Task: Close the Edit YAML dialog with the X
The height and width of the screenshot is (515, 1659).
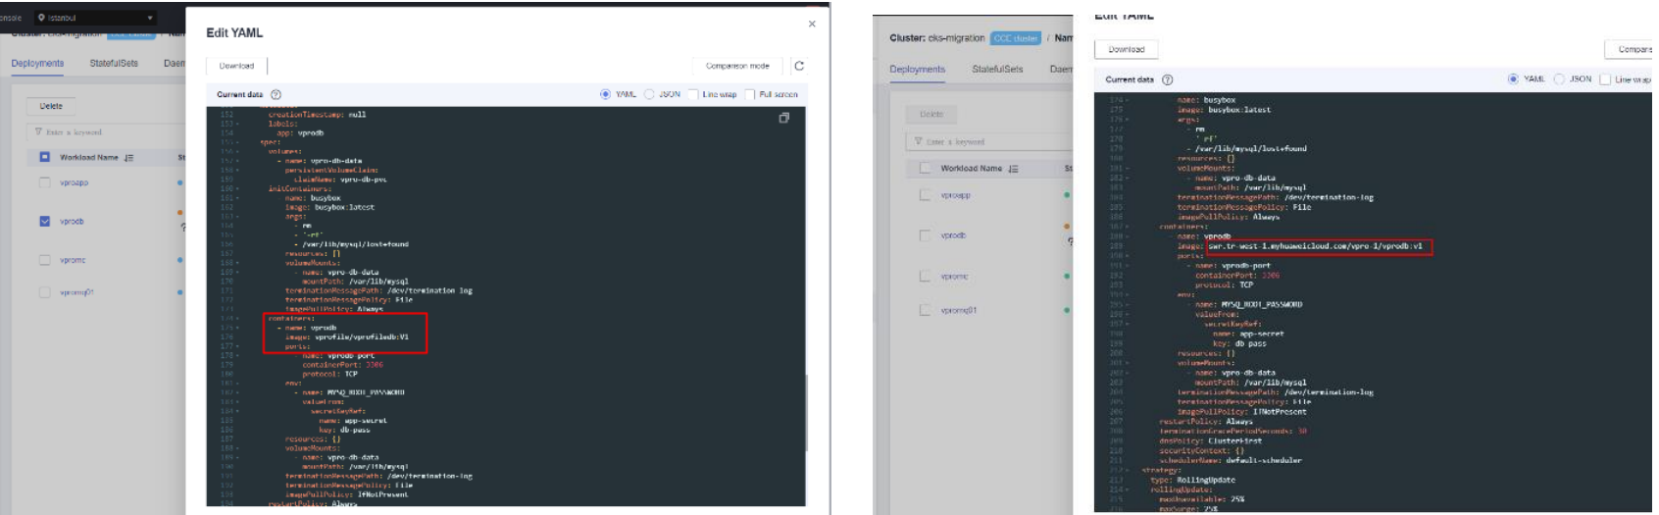Action: [x=811, y=24]
